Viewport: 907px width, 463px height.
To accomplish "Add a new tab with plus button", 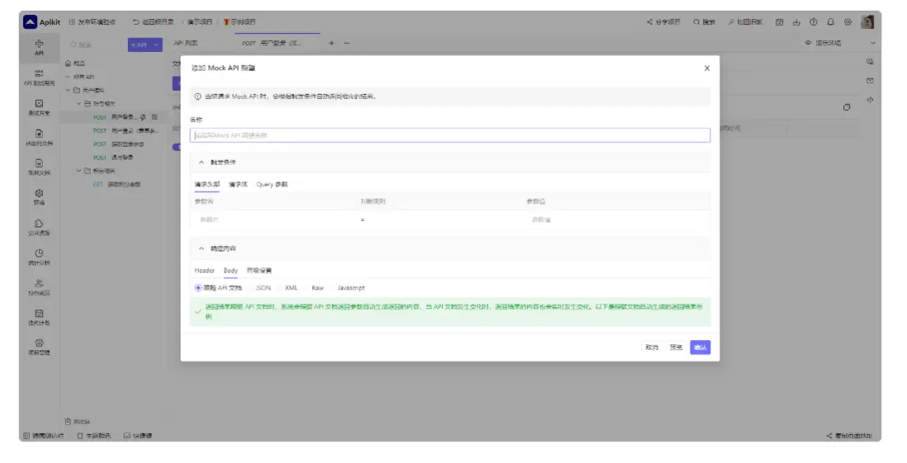I will tap(331, 43).
